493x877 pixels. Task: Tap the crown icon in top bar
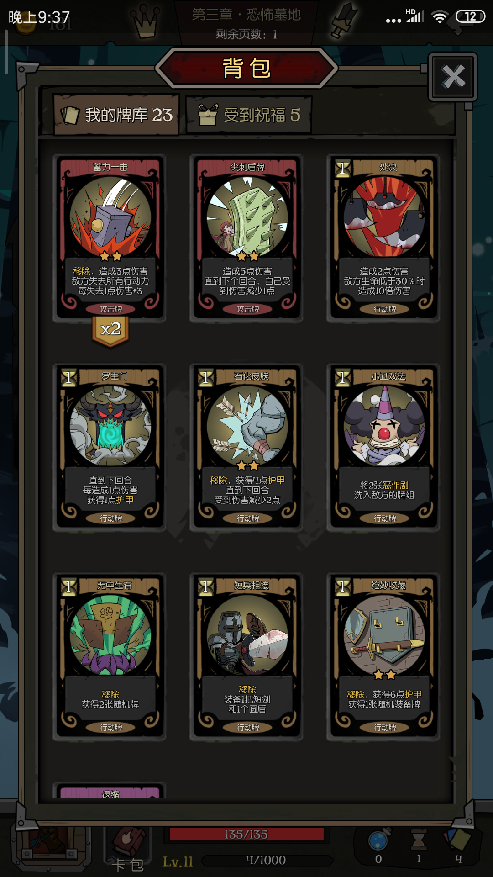[145, 21]
